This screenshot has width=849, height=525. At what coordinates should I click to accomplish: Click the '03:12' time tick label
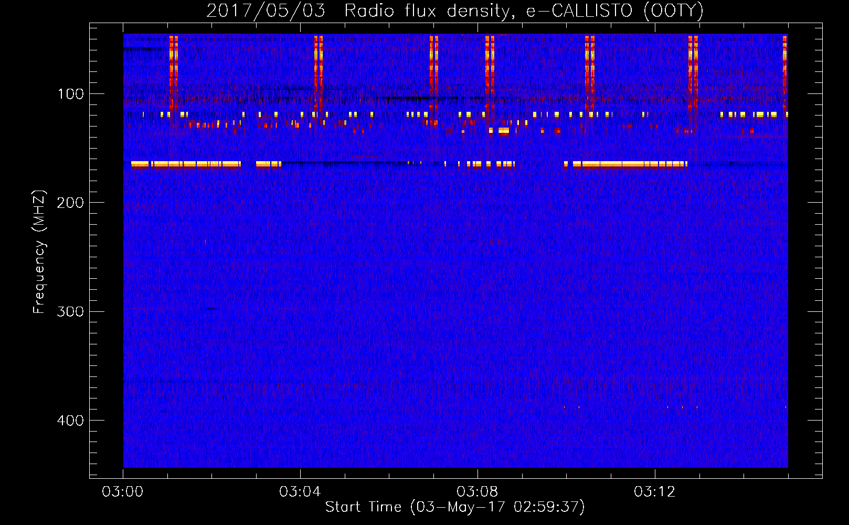tap(655, 491)
